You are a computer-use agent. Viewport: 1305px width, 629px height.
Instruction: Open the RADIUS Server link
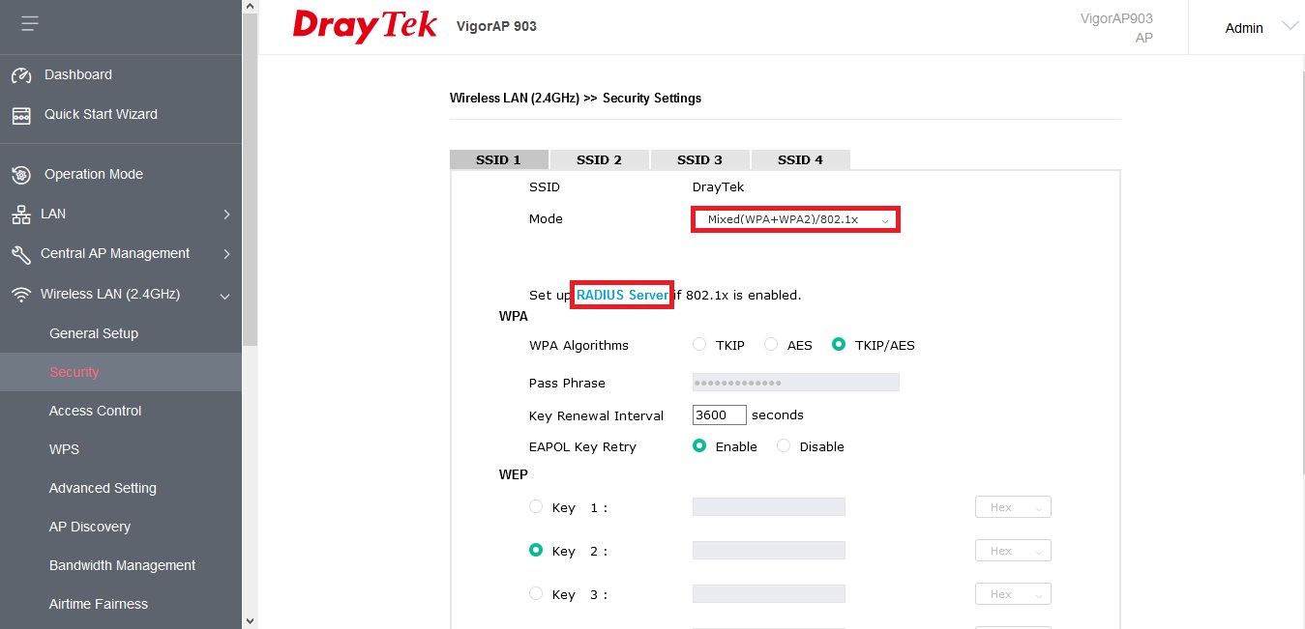pos(622,295)
